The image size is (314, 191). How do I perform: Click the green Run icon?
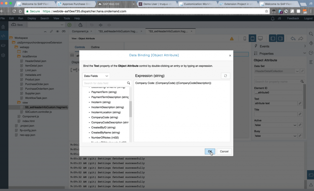[70, 25]
